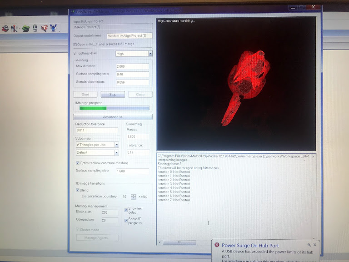Click log line 'Iteration 7: Not Started'
Viewport: 349px width, 262px height.
click(x=174, y=200)
